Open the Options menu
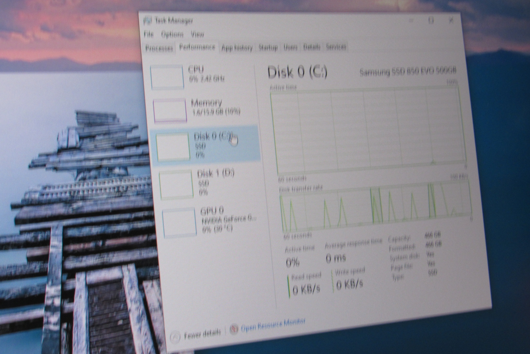 172,34
